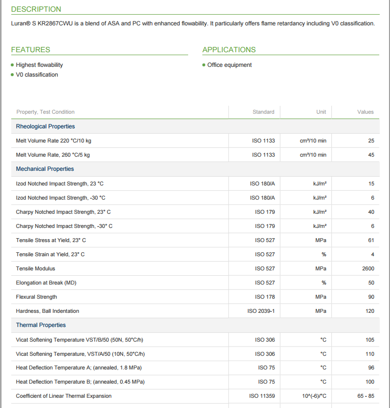Image resolution: width=390 pixels, height=408 pixels.
Task: Click the 'Flexural Strength' row label
Action: point(36,297)
